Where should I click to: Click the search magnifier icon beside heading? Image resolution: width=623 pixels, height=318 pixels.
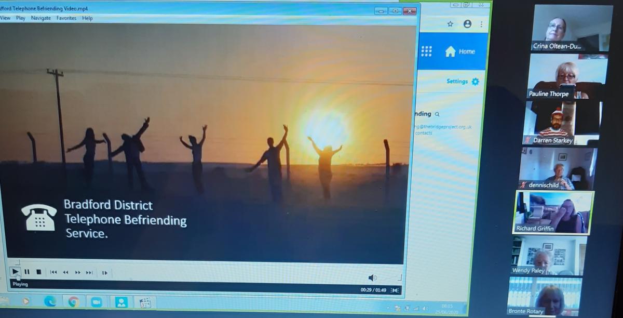pyautogui.click(x=437, y=114)
